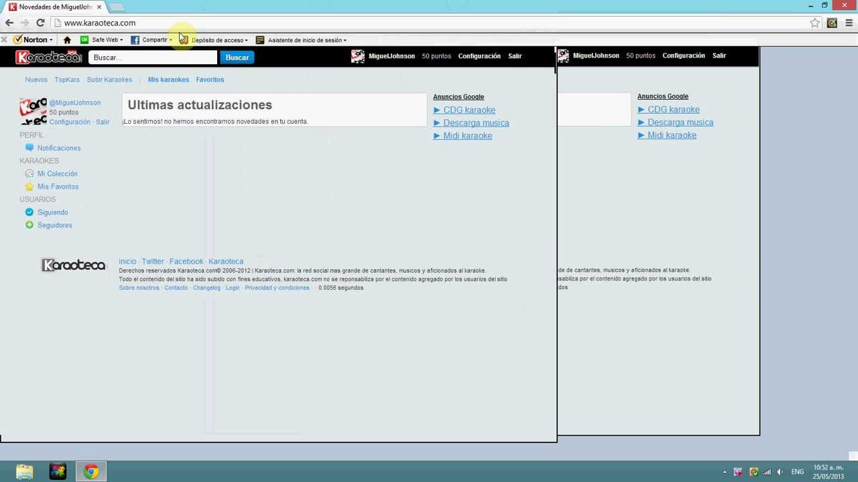Click MiguelJohnson username in the left header
Viewport: 858px width, 482px height.
coord(391,56)
